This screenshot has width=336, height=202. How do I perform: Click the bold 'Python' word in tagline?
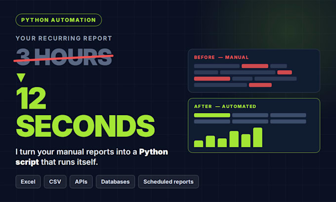point(154,152)
